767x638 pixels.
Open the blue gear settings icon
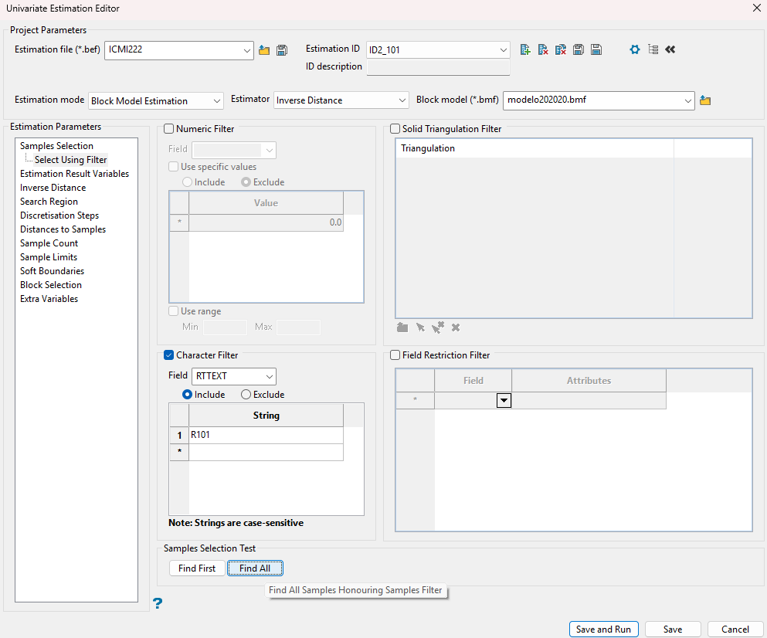tap(635, 49)
